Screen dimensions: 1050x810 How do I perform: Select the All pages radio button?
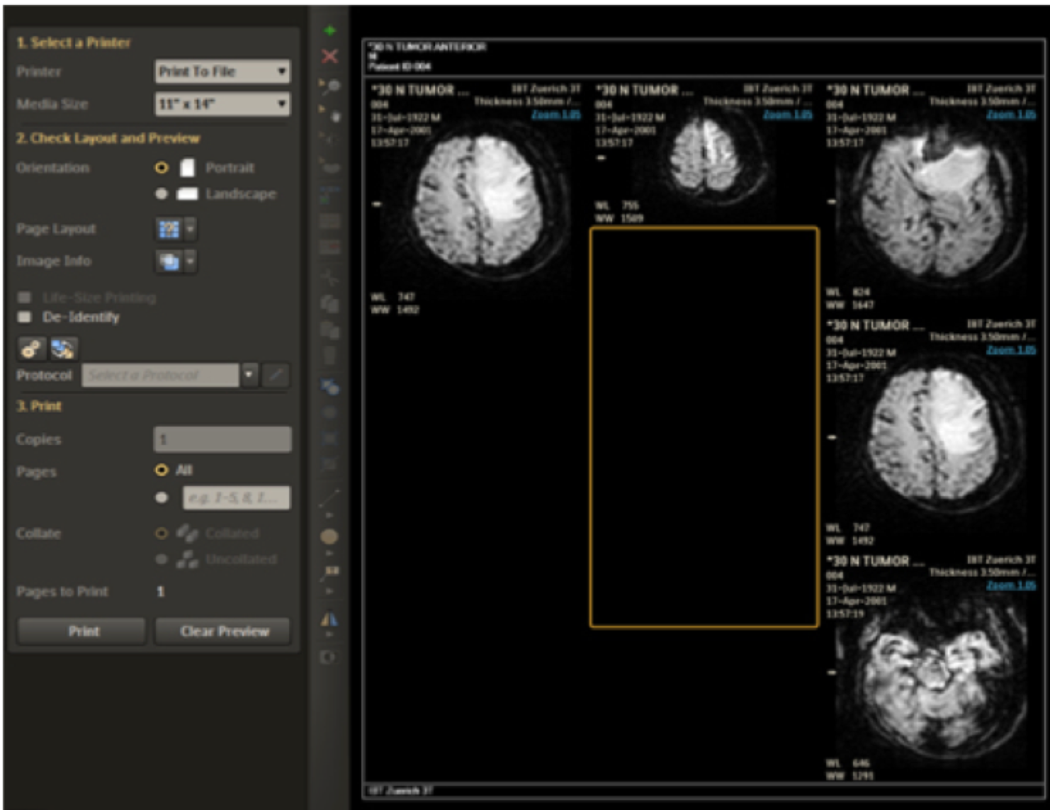point(160,469)
